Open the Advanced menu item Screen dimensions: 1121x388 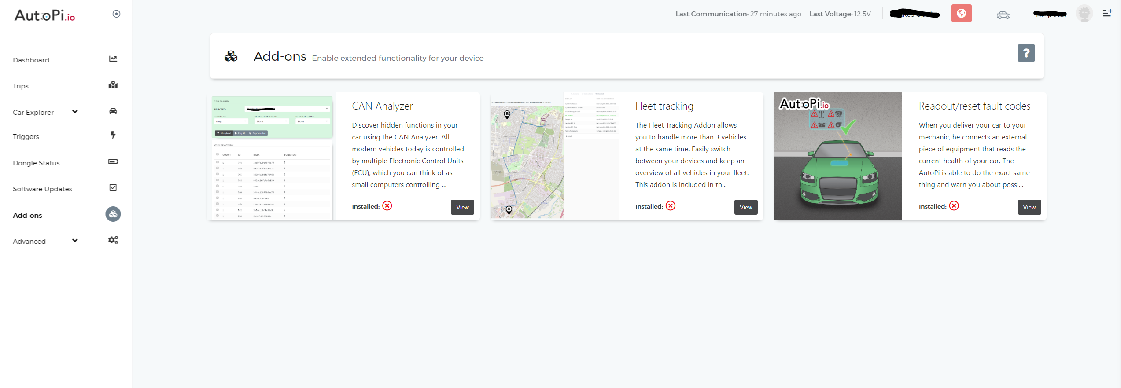29,241
